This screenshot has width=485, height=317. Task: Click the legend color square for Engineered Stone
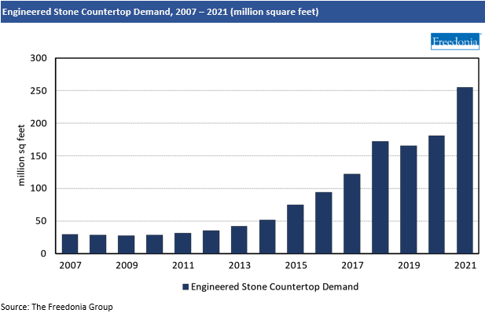(x=186, y=286)
